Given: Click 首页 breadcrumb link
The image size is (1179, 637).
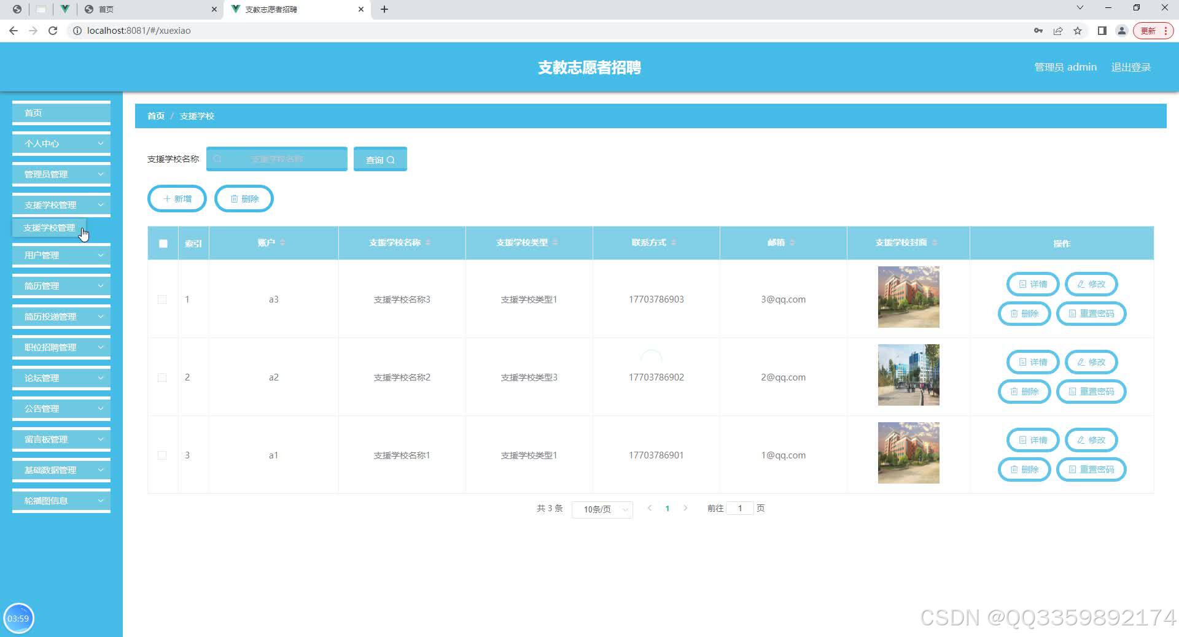Looking at the screenshot, I should [x=156, y=116].
